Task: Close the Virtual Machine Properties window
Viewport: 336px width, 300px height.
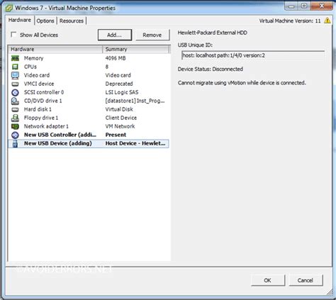Action: coord(322,6)
